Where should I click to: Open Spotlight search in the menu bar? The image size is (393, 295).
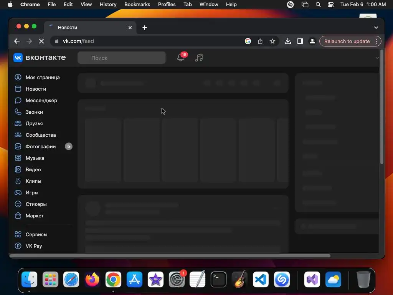coord(318,5)
